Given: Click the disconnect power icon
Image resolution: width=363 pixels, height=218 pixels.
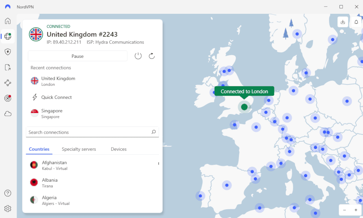Looking at the screenshot, I should pos(138,56).
